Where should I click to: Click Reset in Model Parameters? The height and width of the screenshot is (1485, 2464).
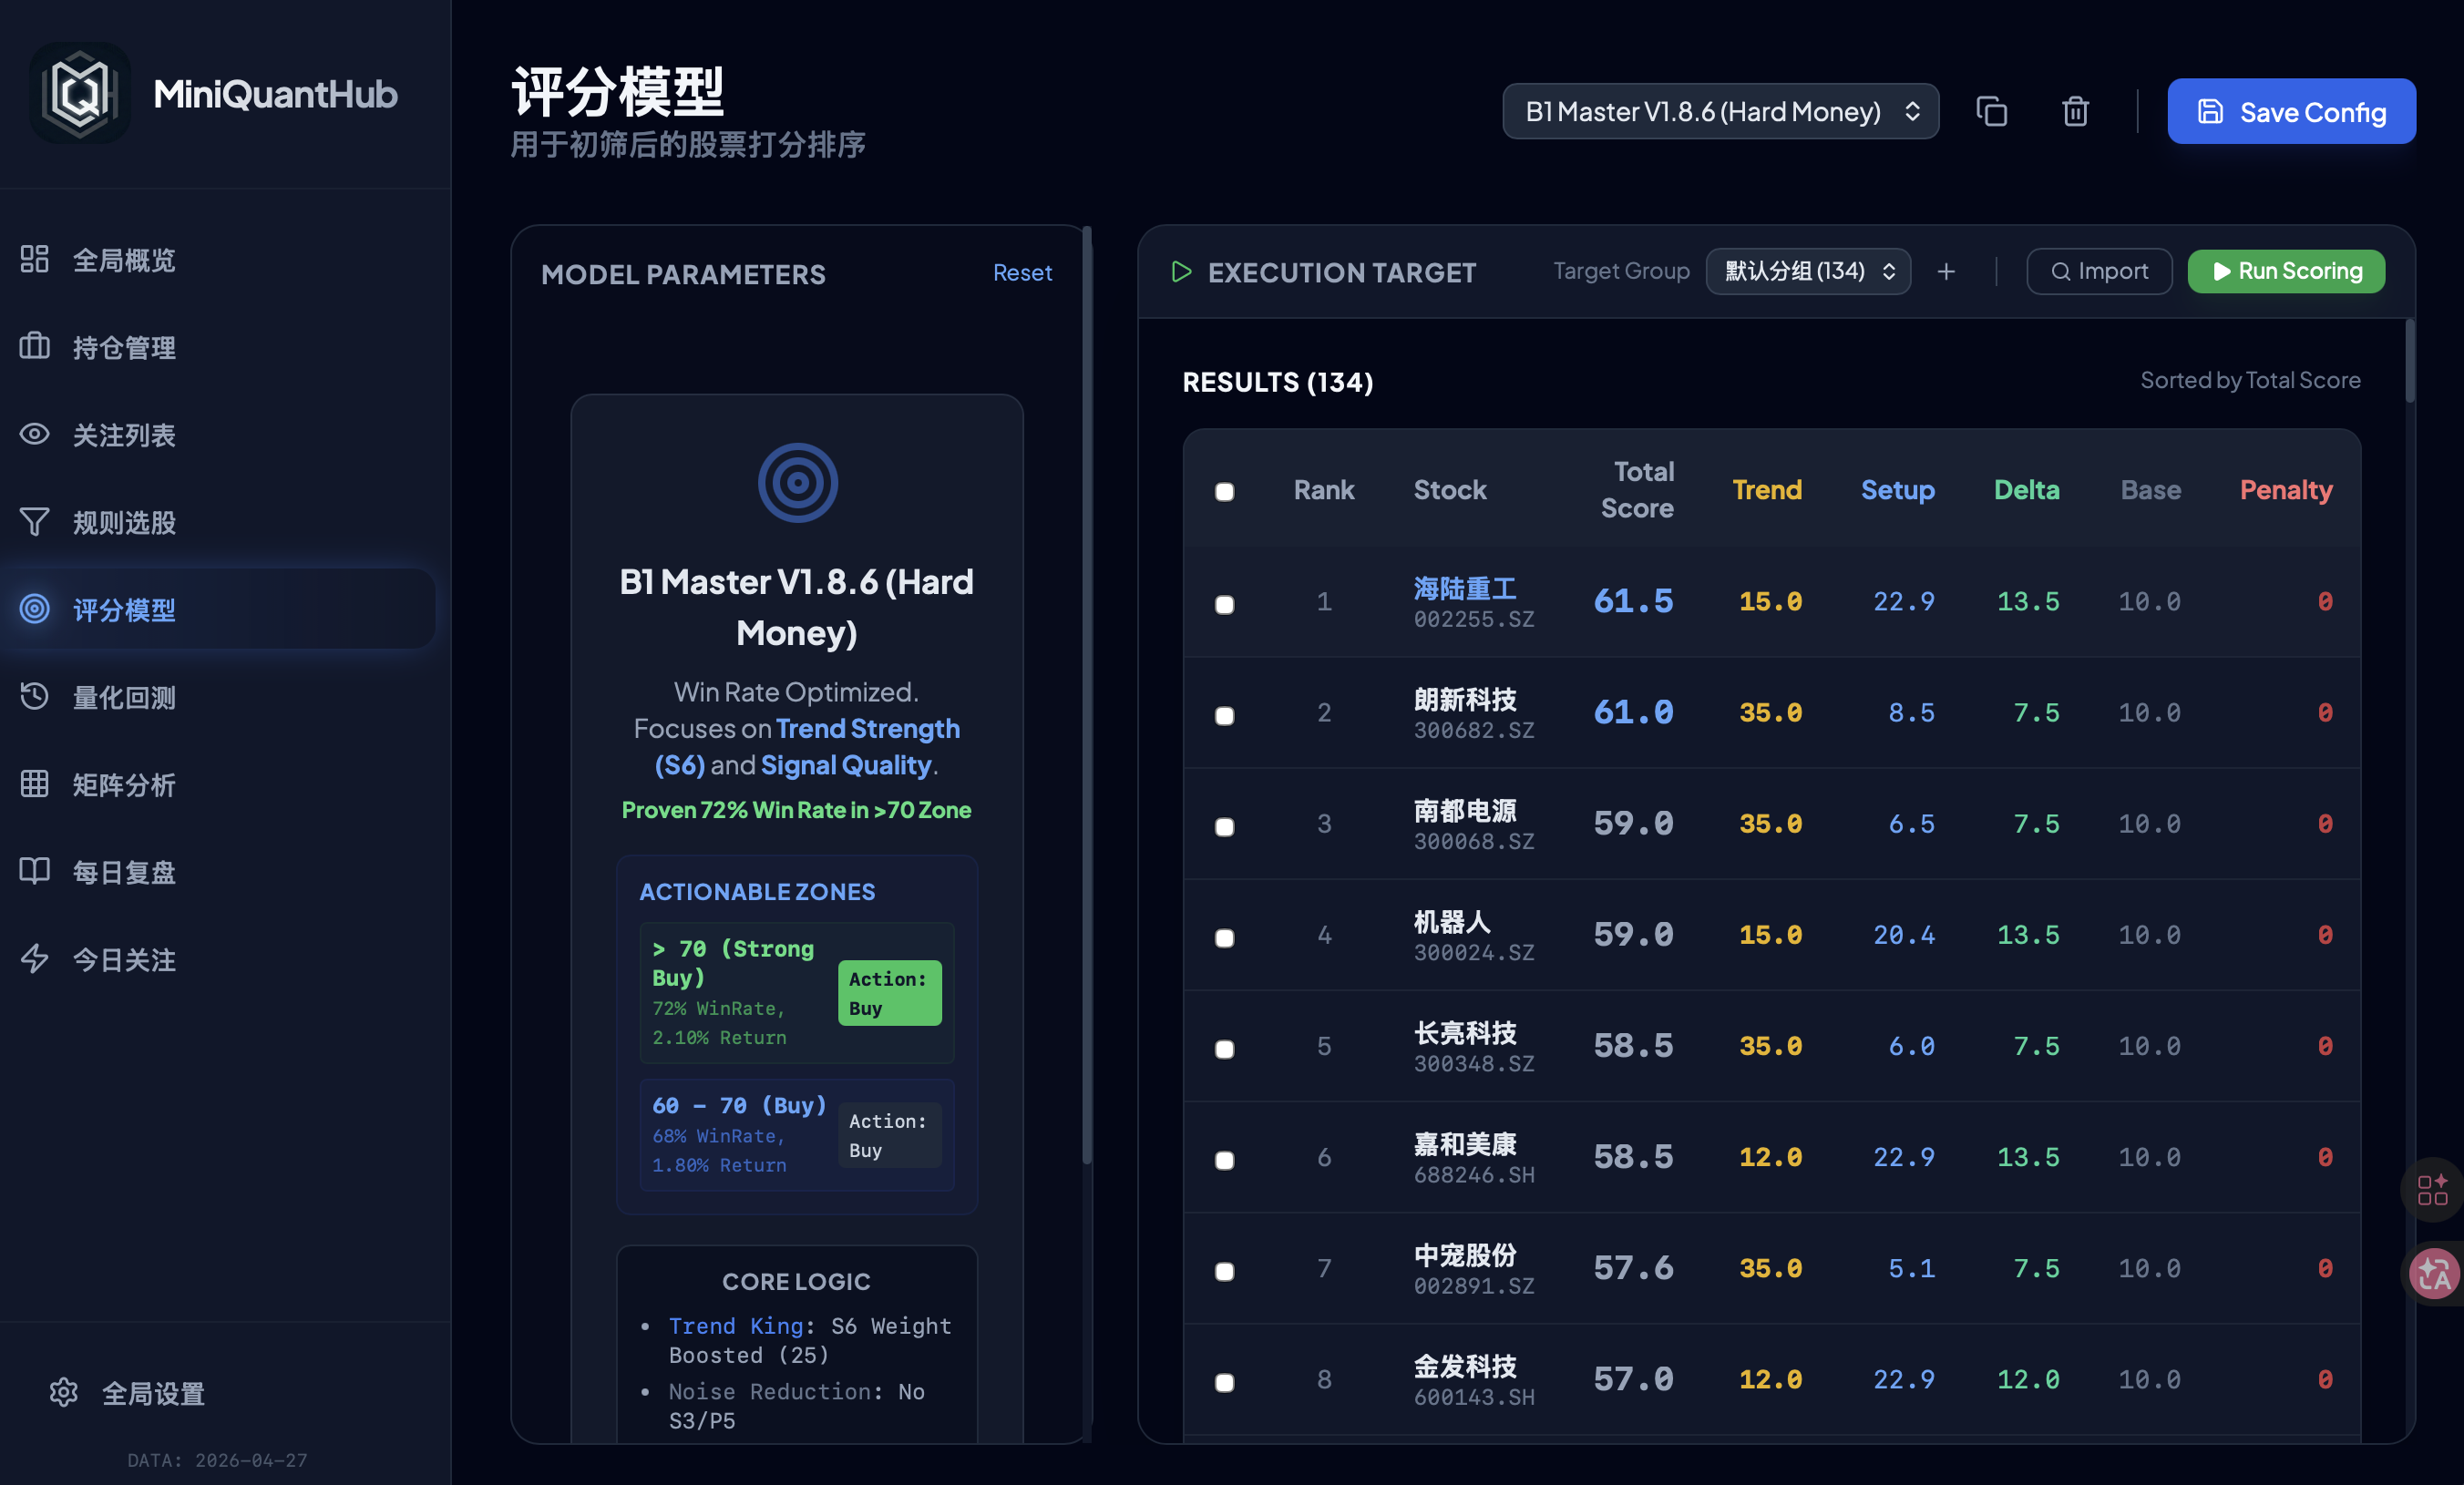pos(1022,272)
